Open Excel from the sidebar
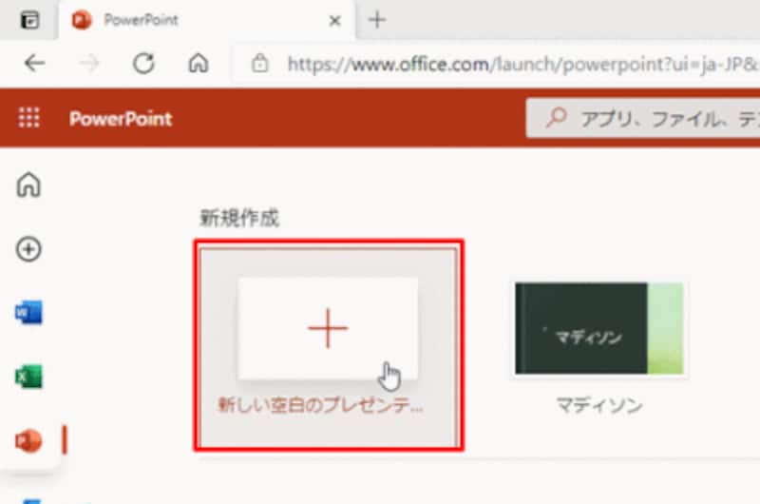The height and width of the screenshot is (504, 760). point(28,377)
